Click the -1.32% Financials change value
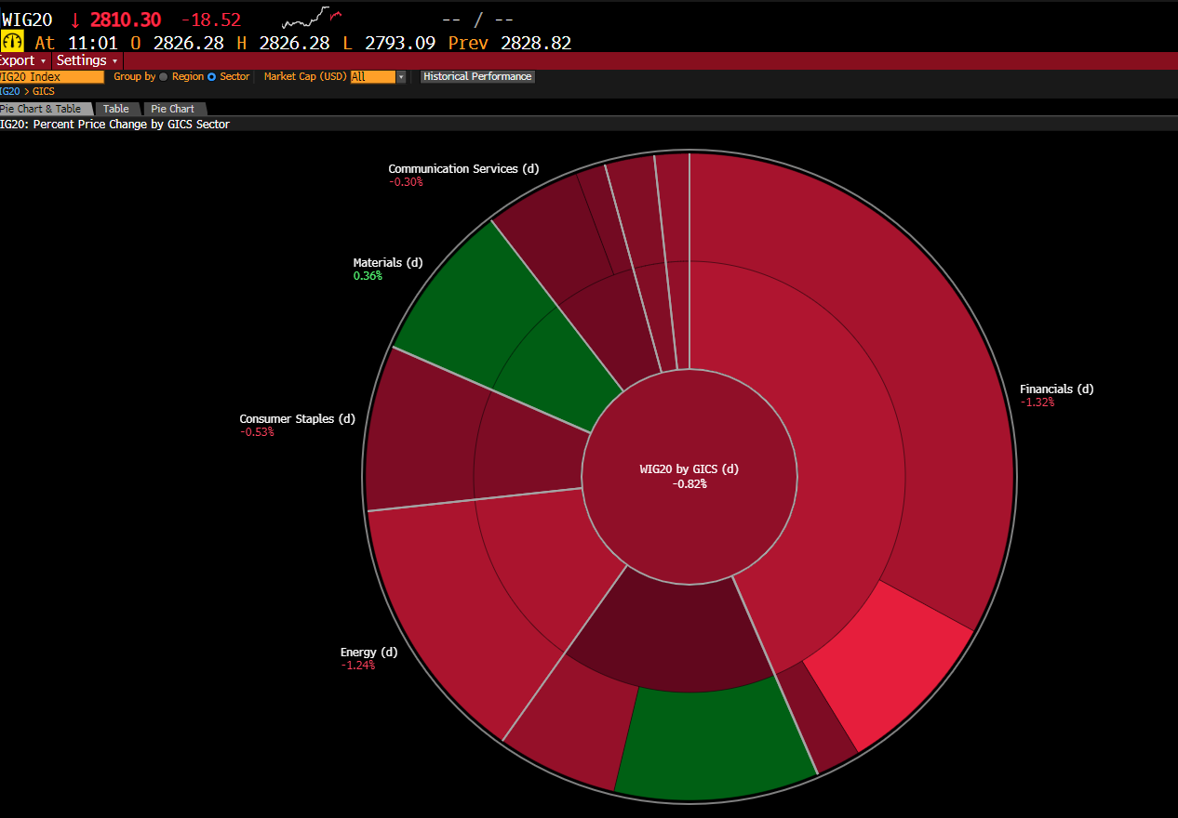This screenshot has width=1178, height=818. (x=1037, y=402)
